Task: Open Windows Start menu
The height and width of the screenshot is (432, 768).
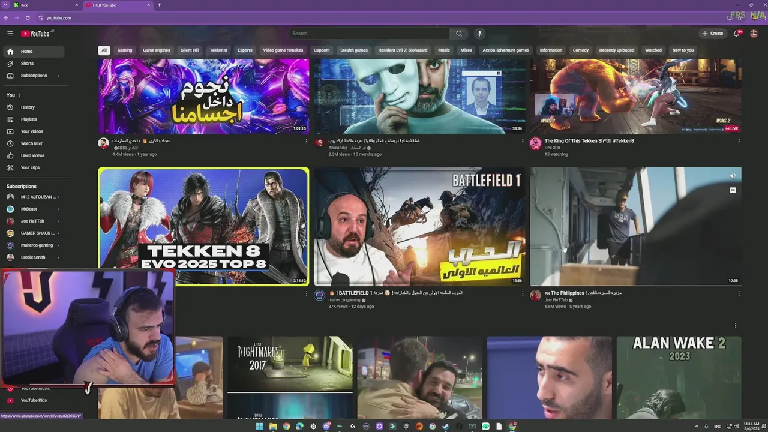Action: pos(259,427)
